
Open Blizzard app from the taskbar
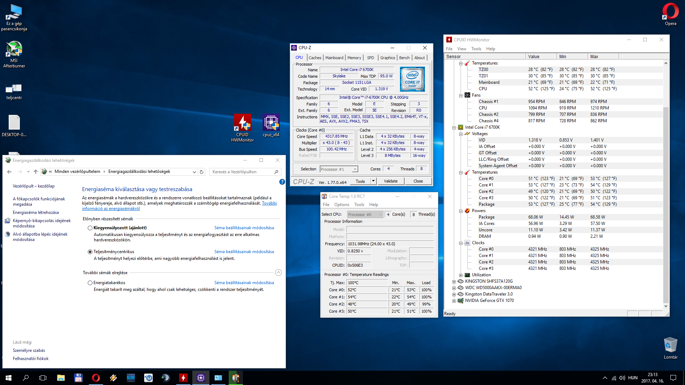tap(131, 378)
